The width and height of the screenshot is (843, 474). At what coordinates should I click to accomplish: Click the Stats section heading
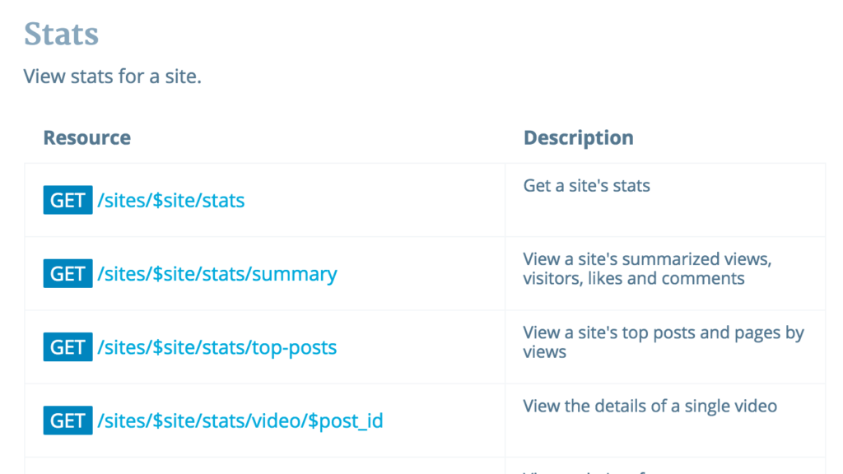tap(61, 35)
